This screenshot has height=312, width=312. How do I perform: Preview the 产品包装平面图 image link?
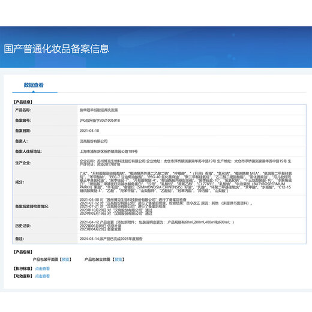(65, 259)
